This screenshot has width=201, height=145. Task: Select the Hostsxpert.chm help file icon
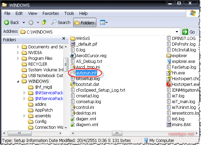pos(169,78)
